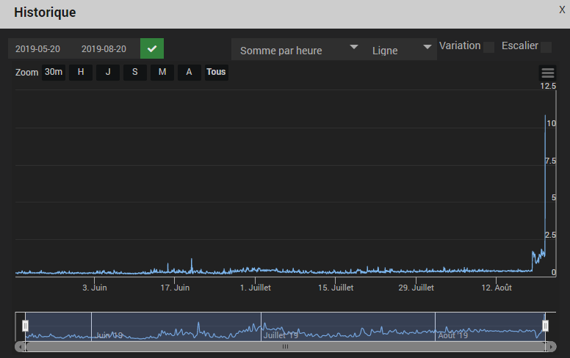
Task: Click the 29. Juillet axis label
Action: tap(416, 288)
